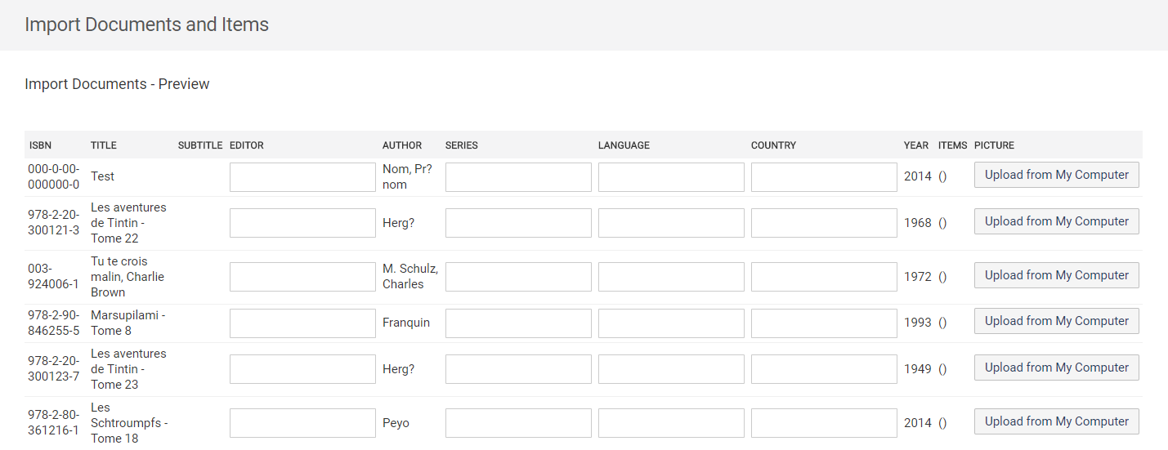Upload picture for Tintin Tome 23
1168x450 pixels.
tap(1056, 368)
